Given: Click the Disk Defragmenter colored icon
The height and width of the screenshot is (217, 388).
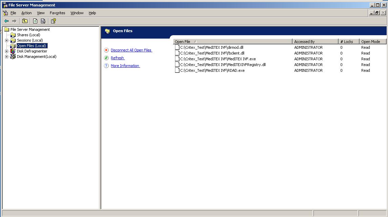Looking at the screenshot, I should point(13,51).
